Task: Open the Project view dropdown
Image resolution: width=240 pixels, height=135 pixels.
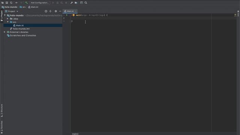Action: pos(12,11)
